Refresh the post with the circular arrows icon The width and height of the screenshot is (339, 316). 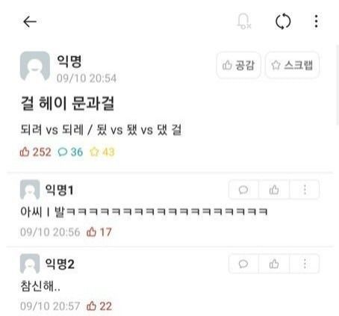coord(283,22)
